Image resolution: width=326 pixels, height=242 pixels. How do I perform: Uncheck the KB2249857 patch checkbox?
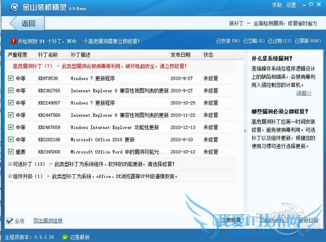(10, 102)
